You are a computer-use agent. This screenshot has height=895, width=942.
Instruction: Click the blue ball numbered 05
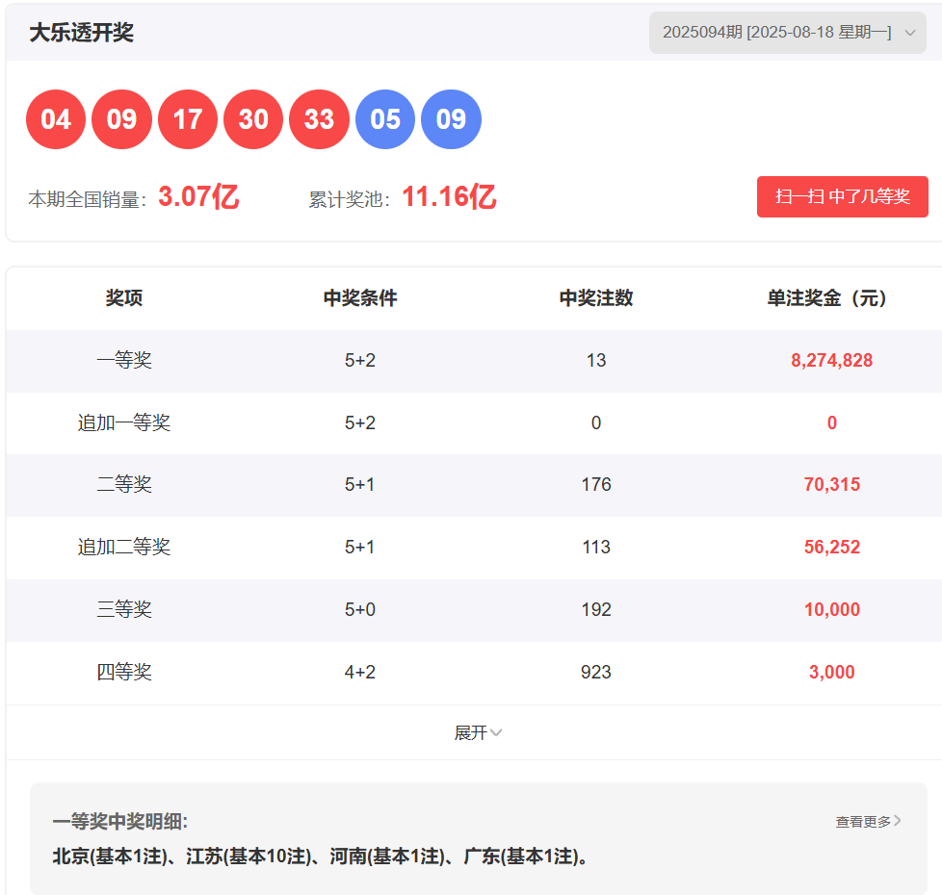click(x=385, y=119)
